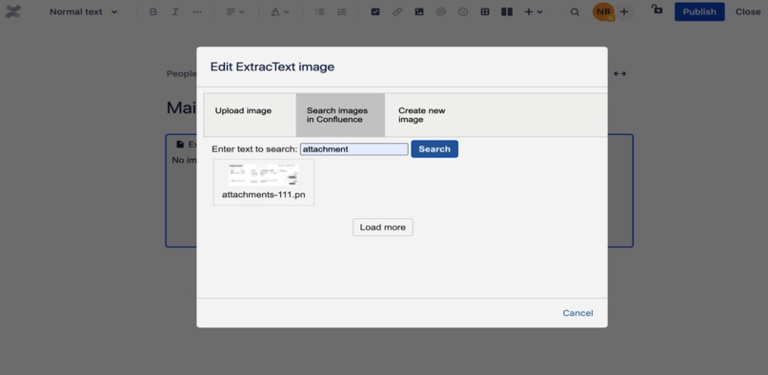Screen dimensions: 768x375
Task: Insert an emoji
Action: 463,11
